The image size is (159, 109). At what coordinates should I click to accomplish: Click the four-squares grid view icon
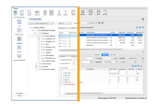click(143, 19)
